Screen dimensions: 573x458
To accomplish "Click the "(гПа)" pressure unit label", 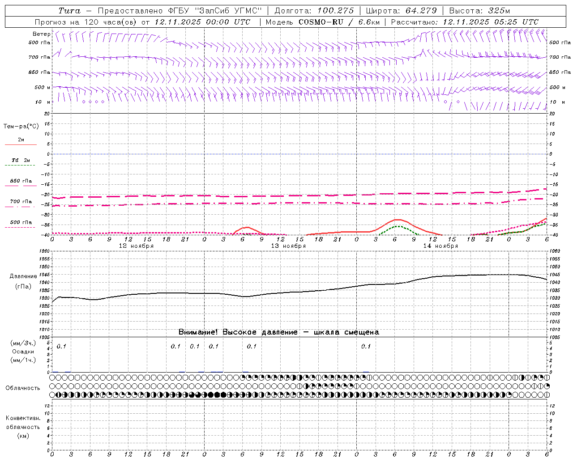I will point(23,287).
